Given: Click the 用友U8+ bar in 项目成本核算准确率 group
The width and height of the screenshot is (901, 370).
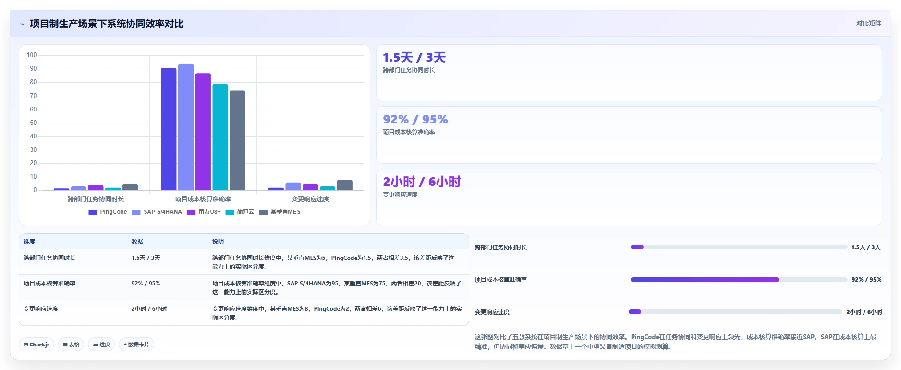Looking at the screenshot, I should [x=203, y=132].
